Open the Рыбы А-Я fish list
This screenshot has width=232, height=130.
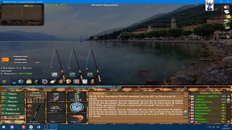[13, 109]
